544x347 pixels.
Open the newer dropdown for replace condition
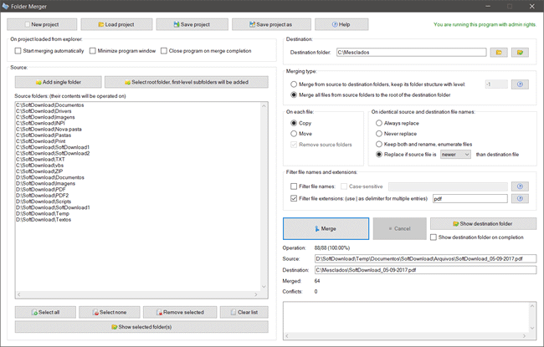(455, 155)
